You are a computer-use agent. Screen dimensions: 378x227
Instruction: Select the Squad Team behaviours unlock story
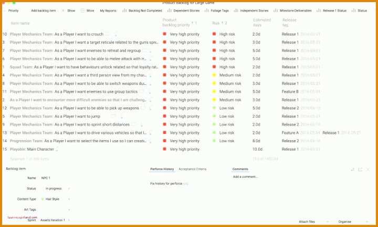coord(84,67)
